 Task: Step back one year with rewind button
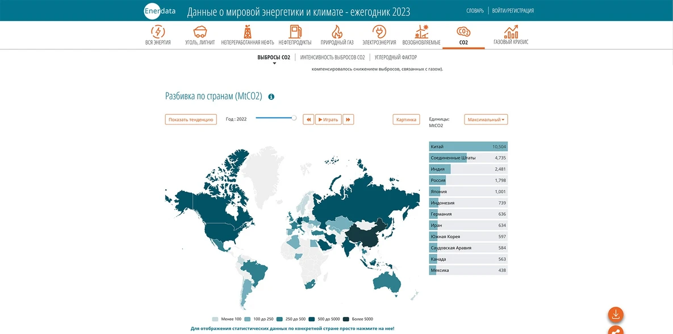(x=308, y=119)
